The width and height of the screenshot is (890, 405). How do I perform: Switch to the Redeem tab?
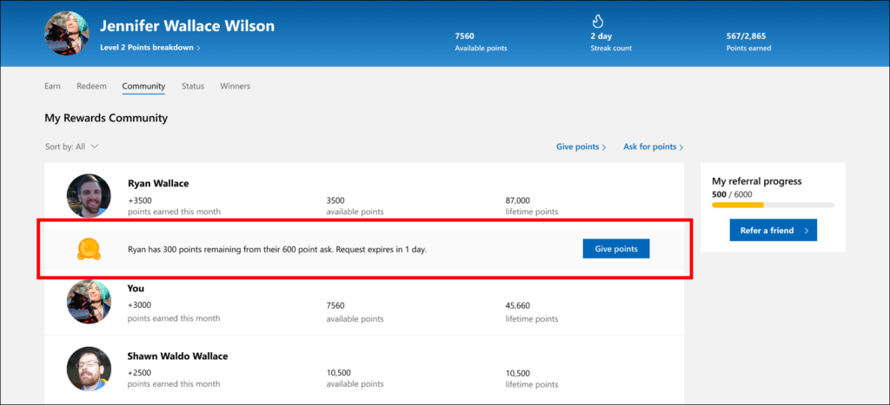(91, 86)
